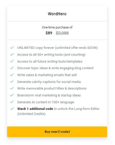
Task: Click the checkmark next to product titles & descriptions
Action: (12, 88)
